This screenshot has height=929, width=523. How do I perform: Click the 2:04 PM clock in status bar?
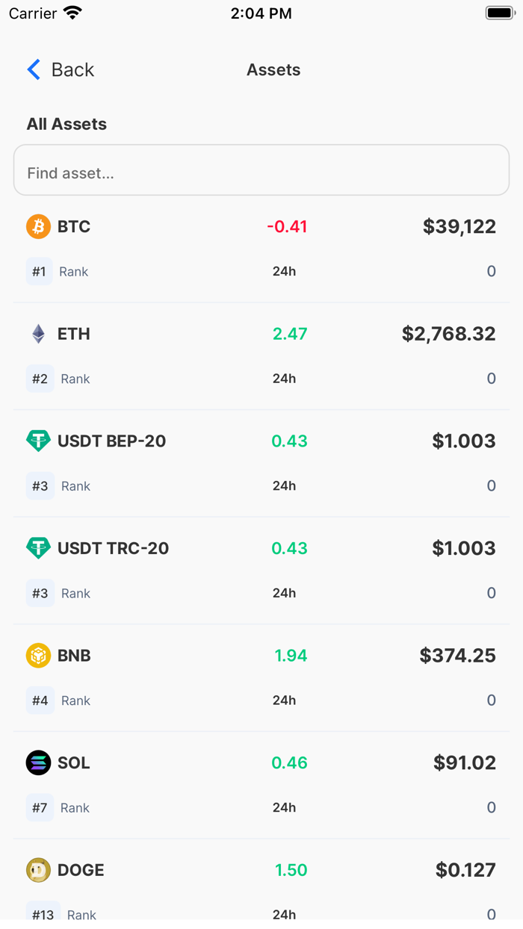coord(261,13)
